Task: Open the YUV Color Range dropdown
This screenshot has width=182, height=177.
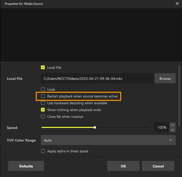Action: (x=108, y=140)
